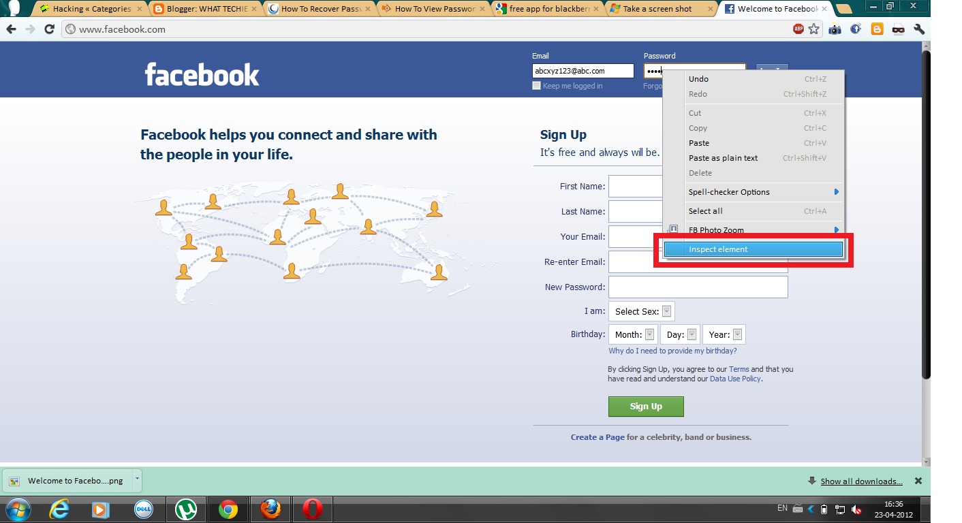This screenshot has height=523, width=962.
Task: Click the login Email input field
Action: point(583,71)
